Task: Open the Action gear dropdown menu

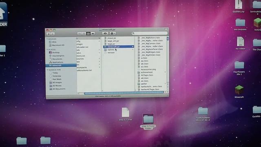Action: (x=113, y=33)
